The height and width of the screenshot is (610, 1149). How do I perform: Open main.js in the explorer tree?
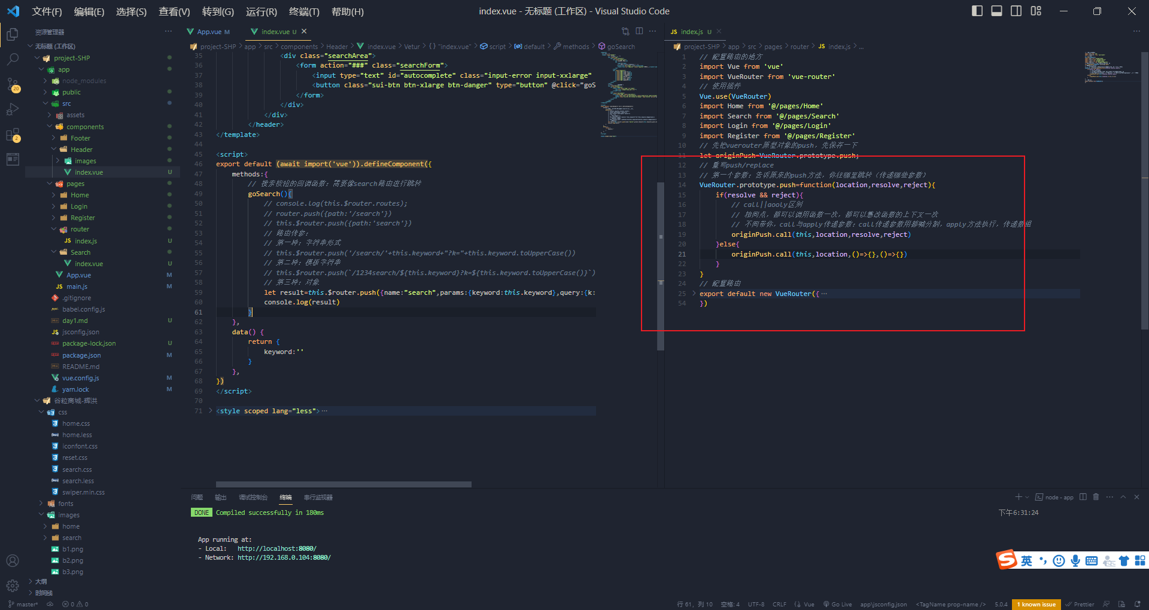click(77, 286)
